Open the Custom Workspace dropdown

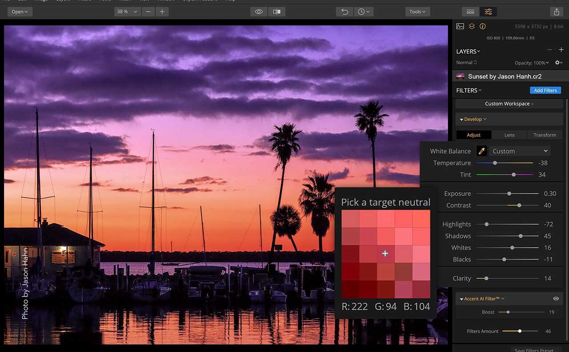tap(509, 103)
